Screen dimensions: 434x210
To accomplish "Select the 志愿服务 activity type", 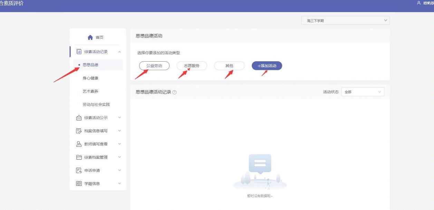I will (192, 65).
